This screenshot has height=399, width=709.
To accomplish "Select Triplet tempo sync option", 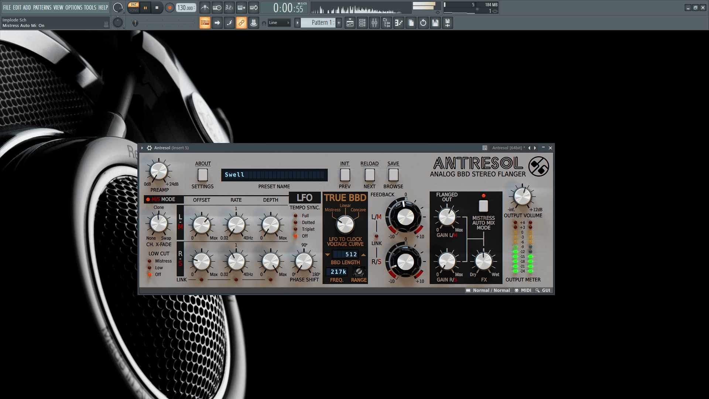I will [x=295, y=229].
